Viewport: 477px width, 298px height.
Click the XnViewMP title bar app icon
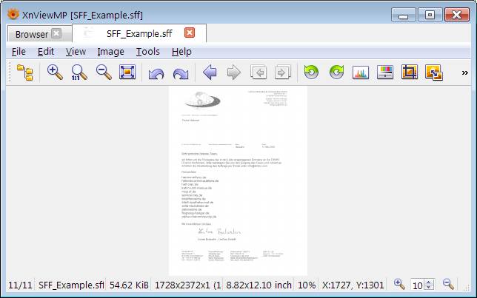(13, 14)
